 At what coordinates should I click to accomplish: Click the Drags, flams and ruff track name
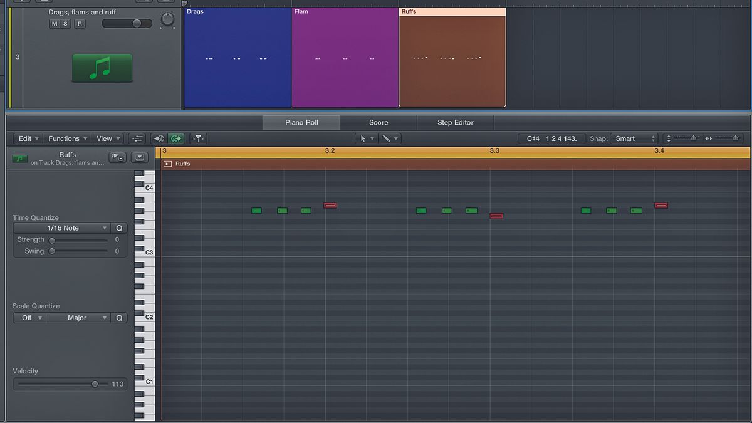pyautogui.click(x=82, y=12)
